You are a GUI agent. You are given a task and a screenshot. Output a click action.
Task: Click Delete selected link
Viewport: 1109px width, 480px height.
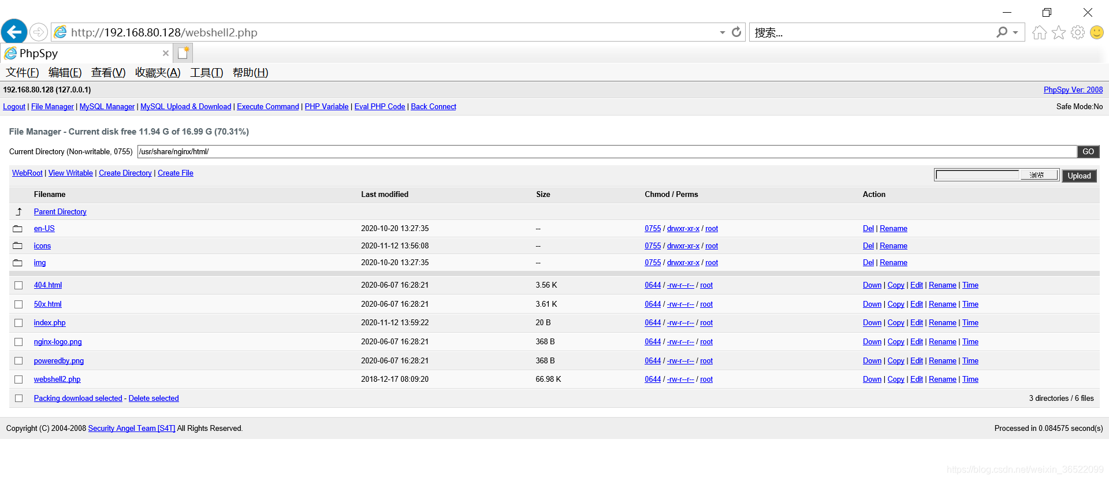154,399
